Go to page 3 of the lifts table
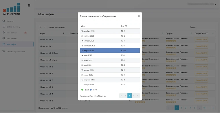This screenshot has width=220, height=113. 186,108
